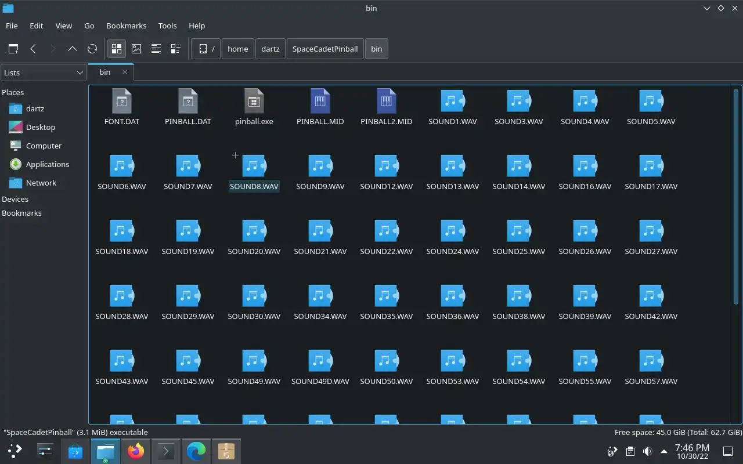Open the Go menu
Image resolution: width=743 pixels, height=464 pixels.
(x=89, y=26)
